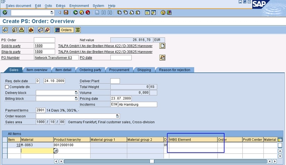
Task: Click the red Cancel icon
Action: pyautogui.click(x=88, y=13)
